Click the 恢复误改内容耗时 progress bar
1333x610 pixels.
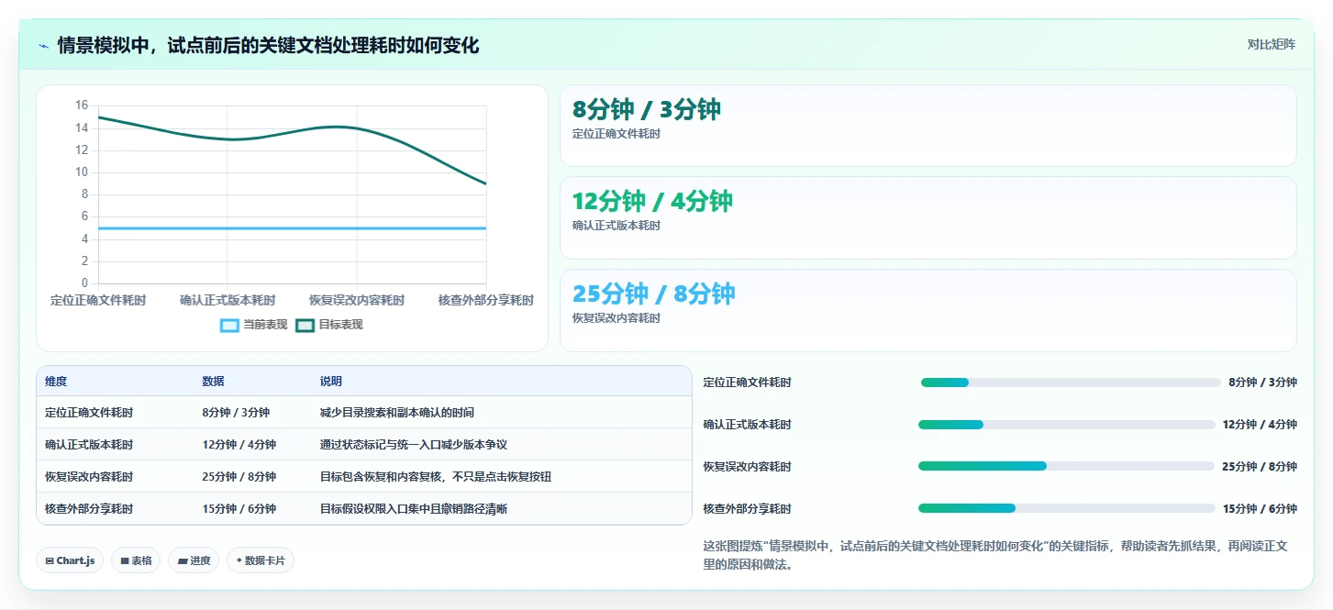(x=1066, y=466)
